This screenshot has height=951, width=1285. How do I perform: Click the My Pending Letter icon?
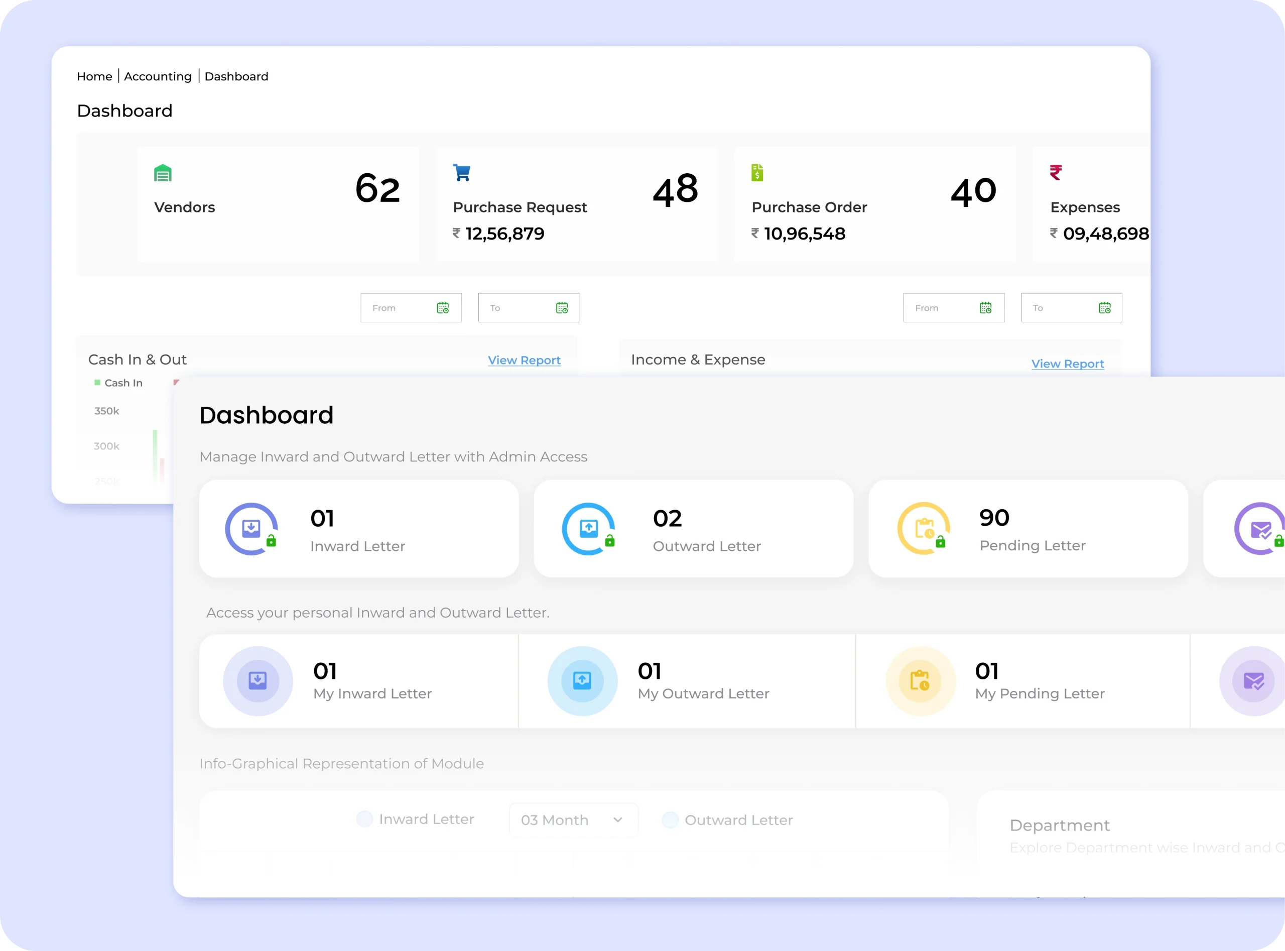[x=920, y=681]
